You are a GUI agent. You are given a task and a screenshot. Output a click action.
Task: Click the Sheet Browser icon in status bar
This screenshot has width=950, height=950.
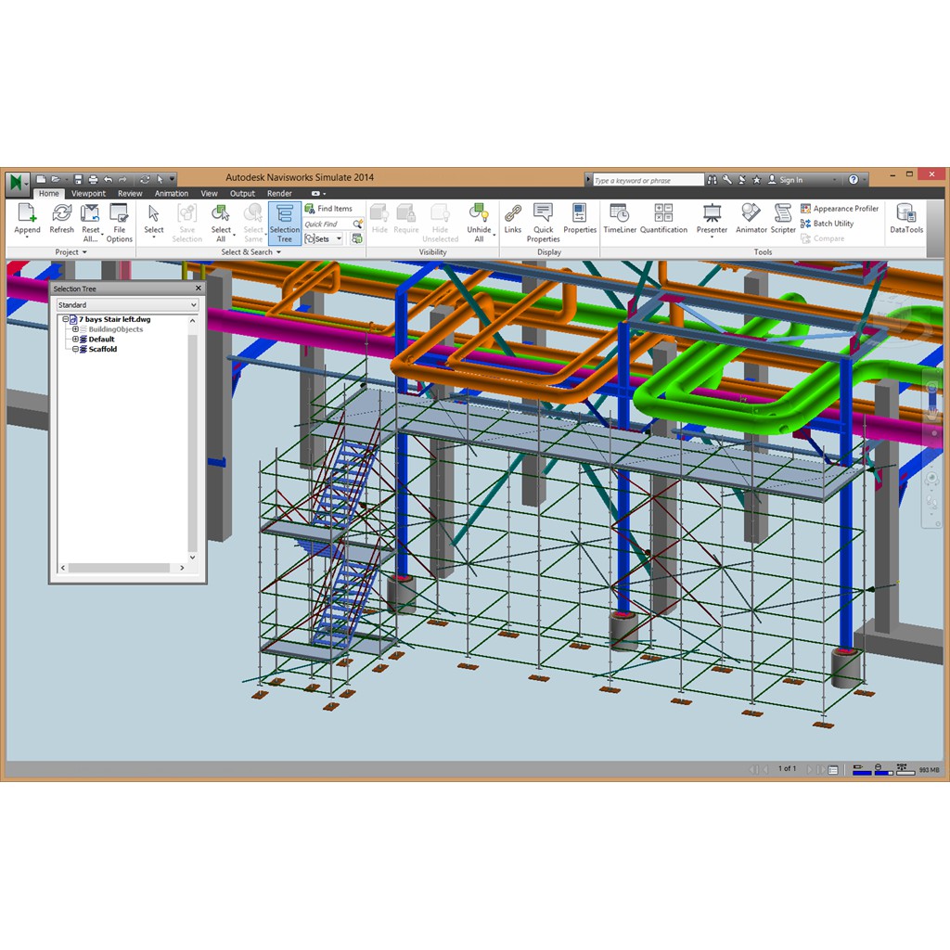[833, 769]
